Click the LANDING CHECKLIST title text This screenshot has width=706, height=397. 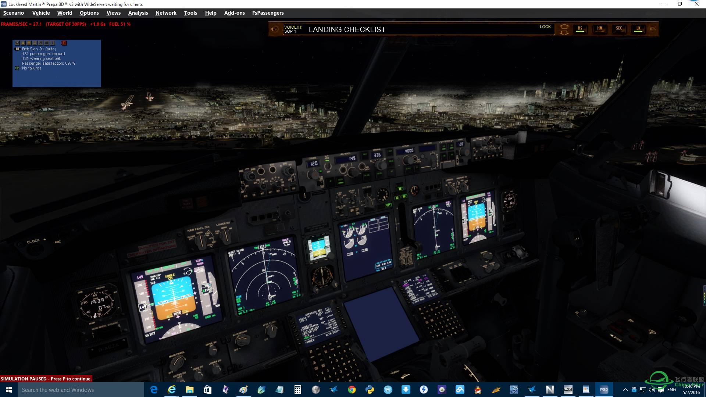(347, 29)
